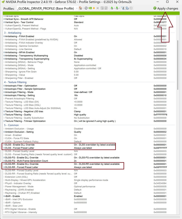
Task: Select 'Antialiasing - MFAA Enabled' row
Action: [89, 53]
